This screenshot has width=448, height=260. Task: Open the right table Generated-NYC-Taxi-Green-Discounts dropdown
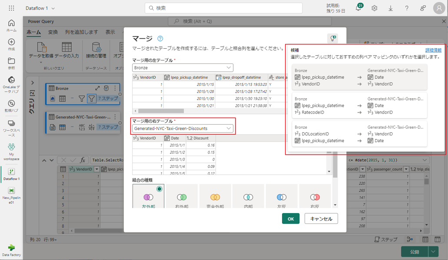click(183, 128)
